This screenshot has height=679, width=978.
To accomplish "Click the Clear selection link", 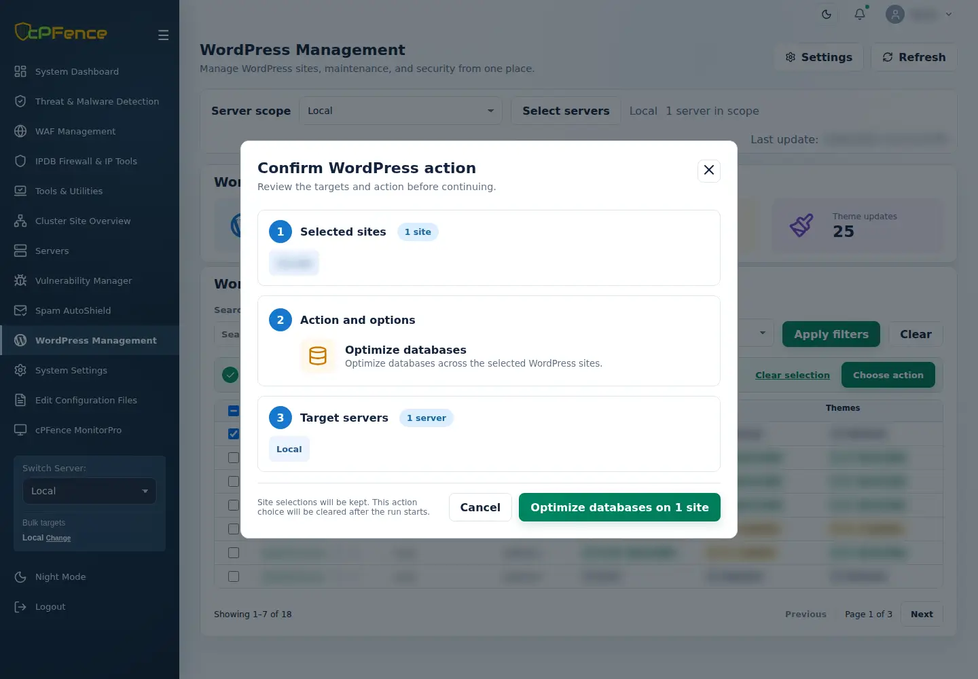I will (793, 375).
